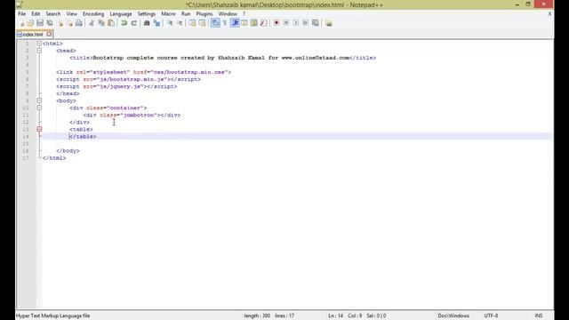
Task: Click UTF-8 encoding in status bar
Action: tap(491, 316)
